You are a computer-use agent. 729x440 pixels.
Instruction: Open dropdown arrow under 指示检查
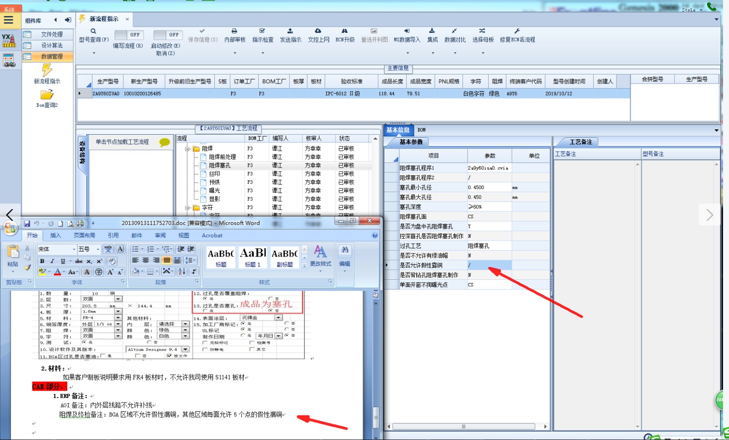(263, 53)
